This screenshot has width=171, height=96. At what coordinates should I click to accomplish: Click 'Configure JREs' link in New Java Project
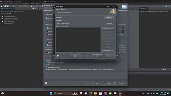(x=121, y=35)
